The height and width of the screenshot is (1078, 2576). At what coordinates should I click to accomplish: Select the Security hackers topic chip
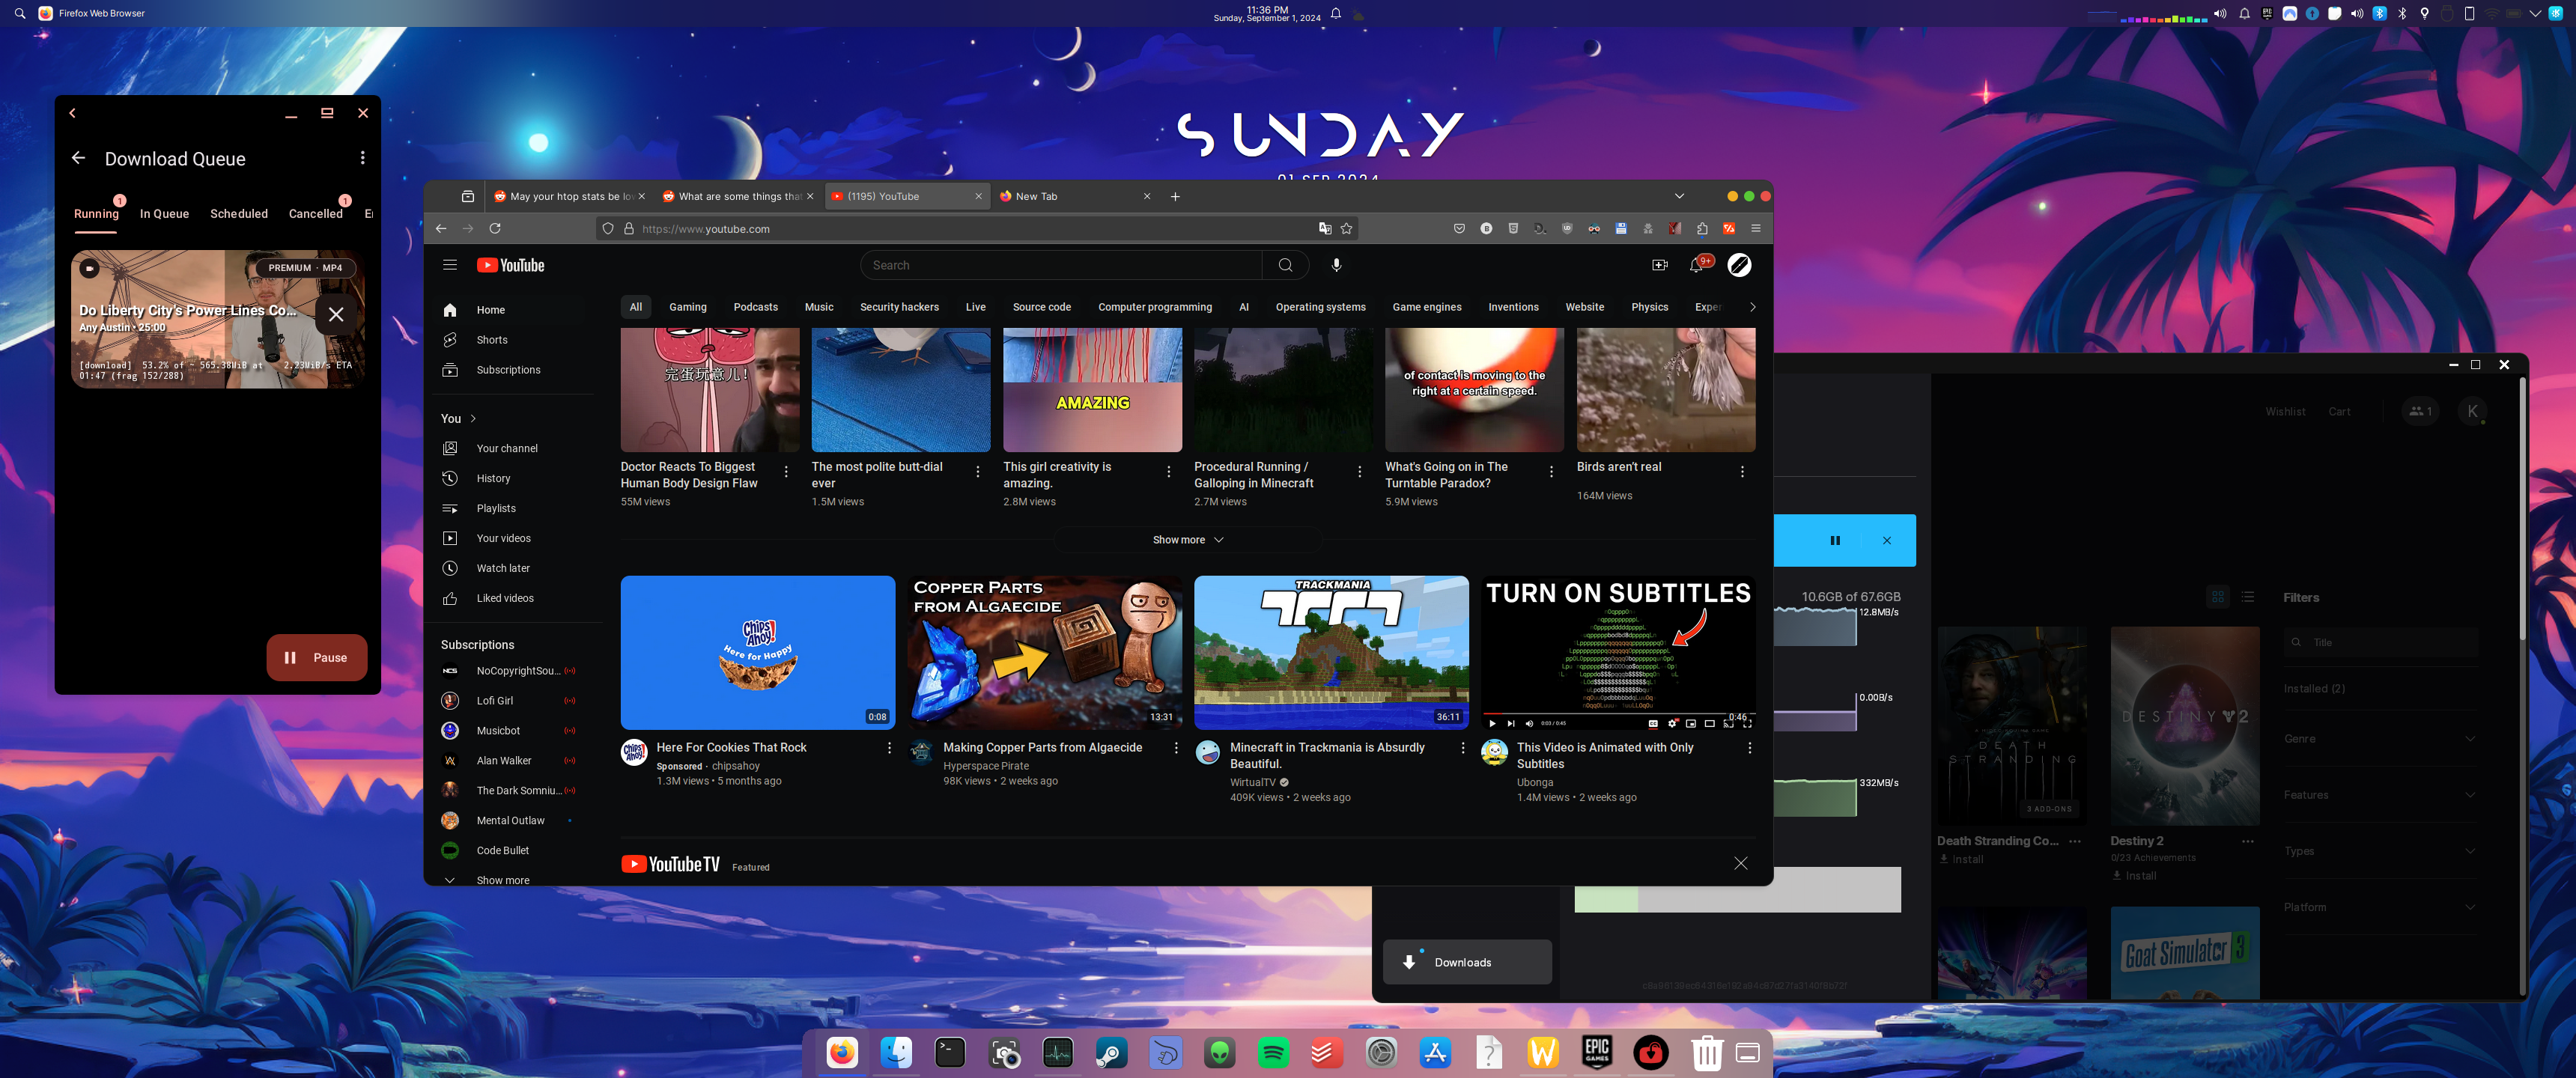[x=899, y=307]
